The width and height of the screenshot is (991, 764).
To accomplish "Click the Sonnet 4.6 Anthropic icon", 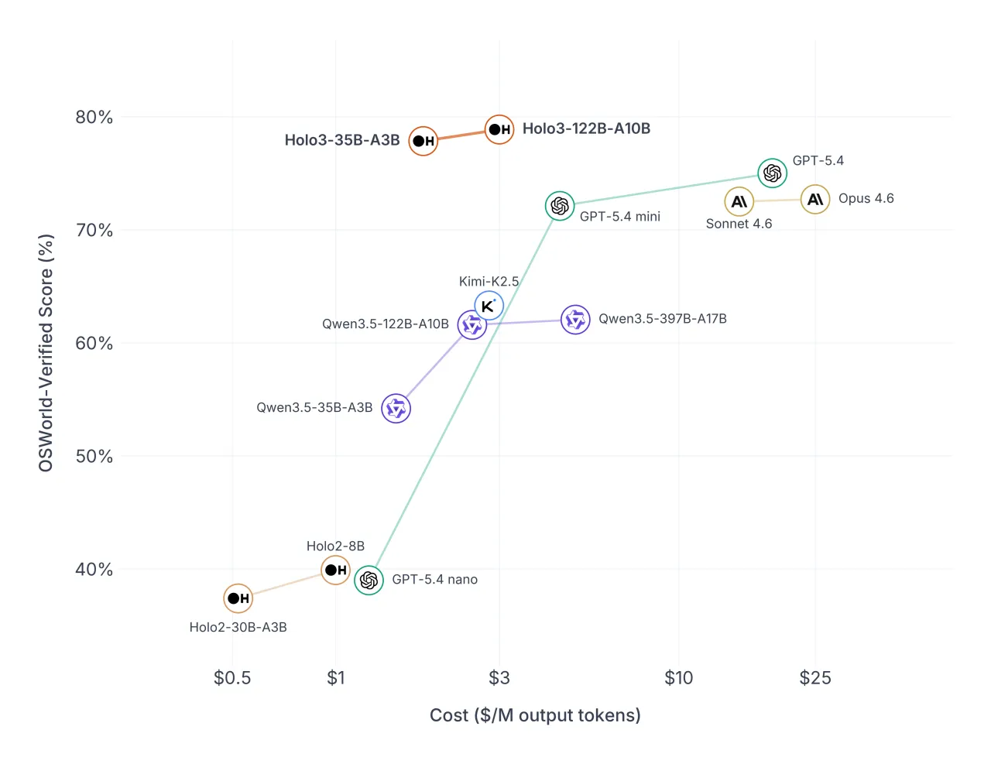I will click(x=739, y=201).
